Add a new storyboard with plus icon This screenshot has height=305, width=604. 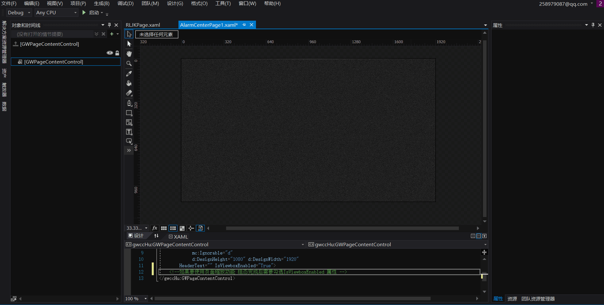pyautogui.click(x=112, y=34)
